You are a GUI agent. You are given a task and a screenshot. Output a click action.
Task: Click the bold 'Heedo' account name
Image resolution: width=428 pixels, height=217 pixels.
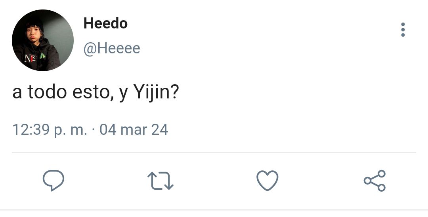pyautogui.click(x=105, y=23)
